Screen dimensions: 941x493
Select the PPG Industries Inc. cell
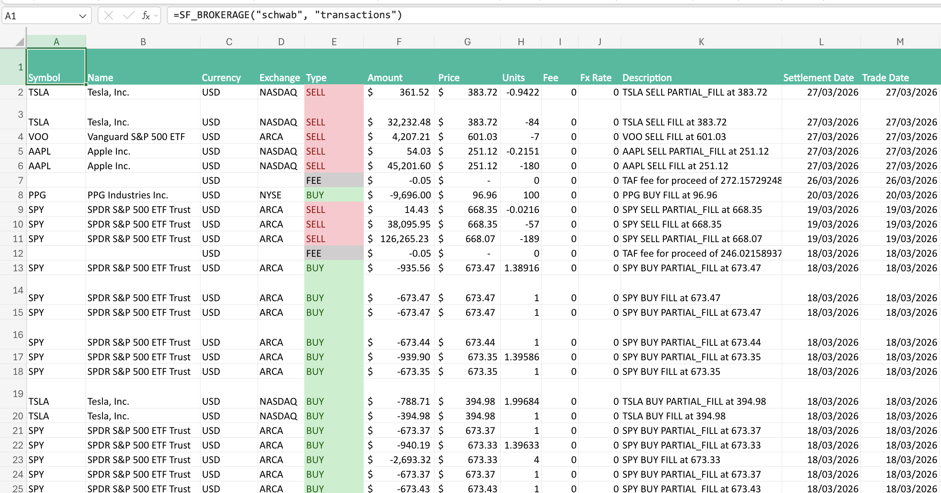(x=143, y=195)
